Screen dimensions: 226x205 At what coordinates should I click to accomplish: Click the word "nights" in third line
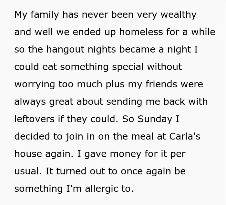[x=102, y=50]
